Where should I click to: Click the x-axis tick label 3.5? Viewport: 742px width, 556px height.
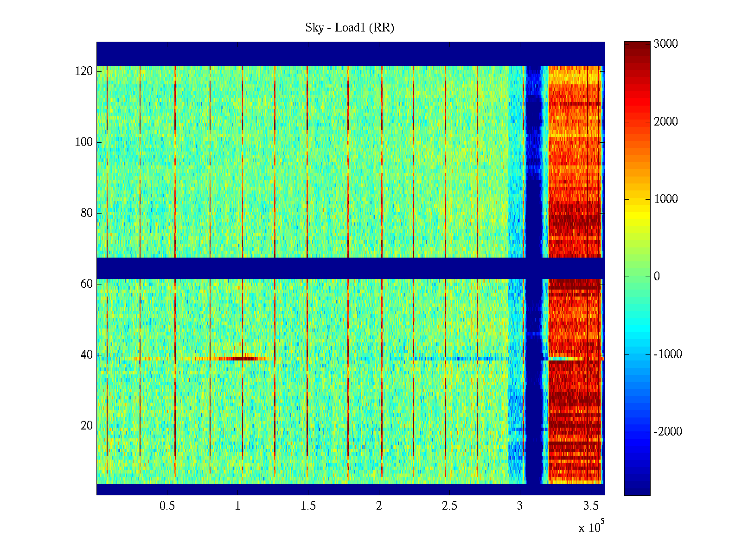click(591, 506)
